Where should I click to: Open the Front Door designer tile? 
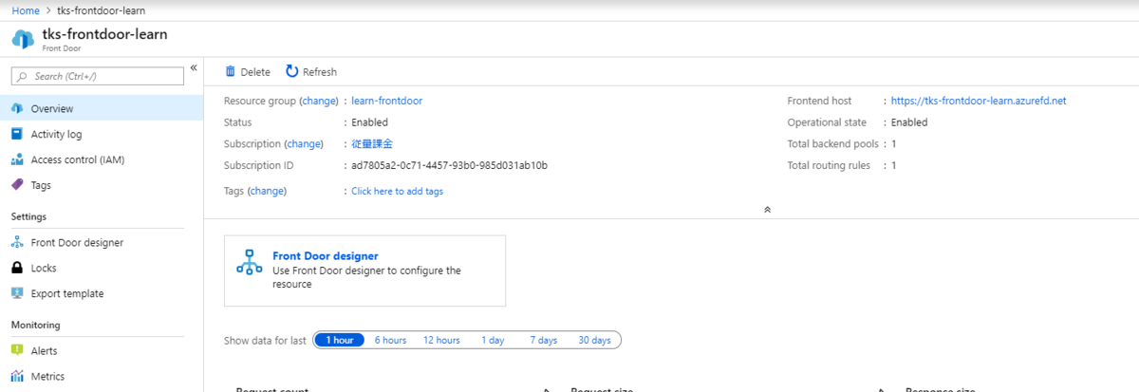[x=364, y=271]
